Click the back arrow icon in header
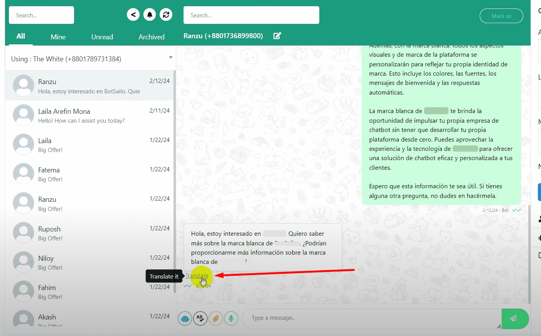 (x=133, y=15)
